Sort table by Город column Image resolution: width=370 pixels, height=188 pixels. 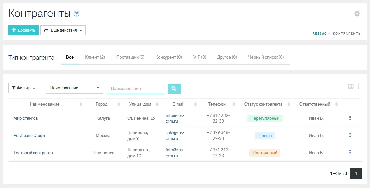(119, 104)
